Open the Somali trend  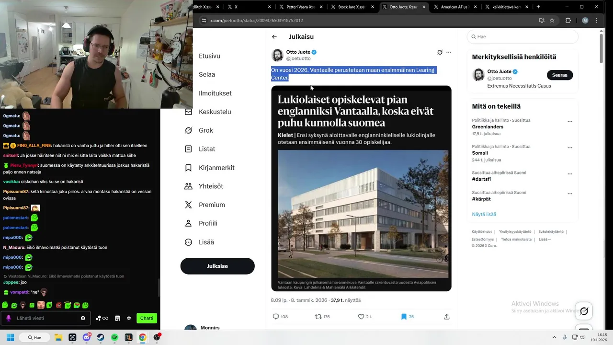coord(480,153)
